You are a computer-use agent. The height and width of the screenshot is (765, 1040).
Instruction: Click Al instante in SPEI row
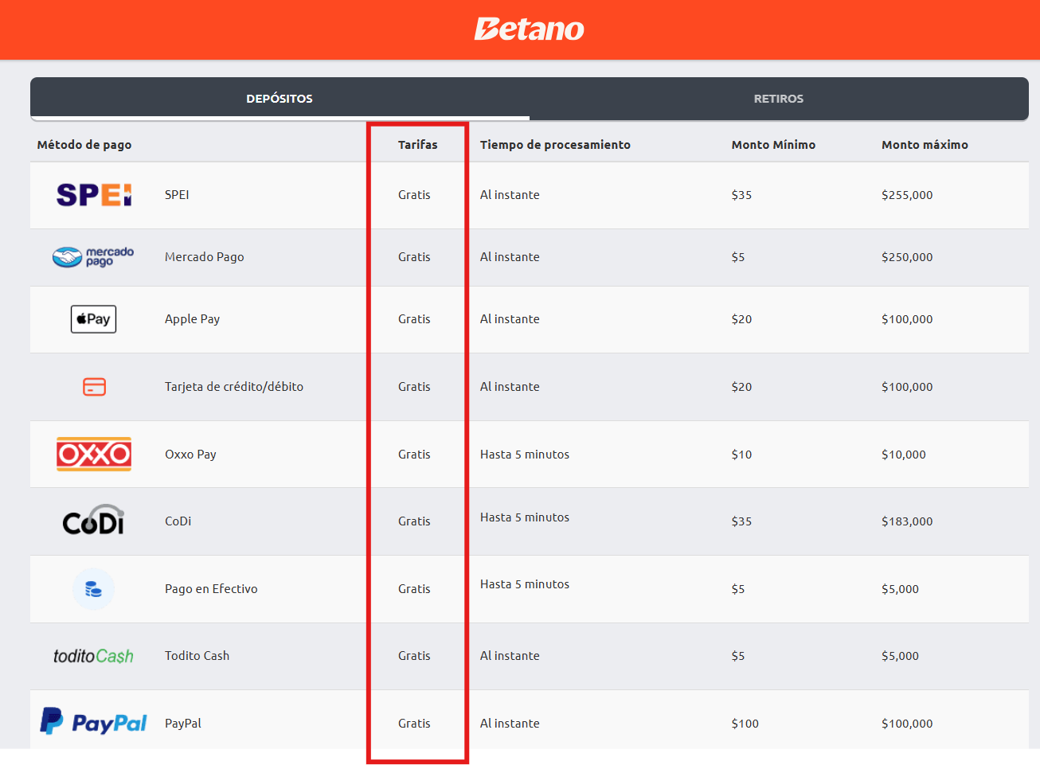pos(510,195)
